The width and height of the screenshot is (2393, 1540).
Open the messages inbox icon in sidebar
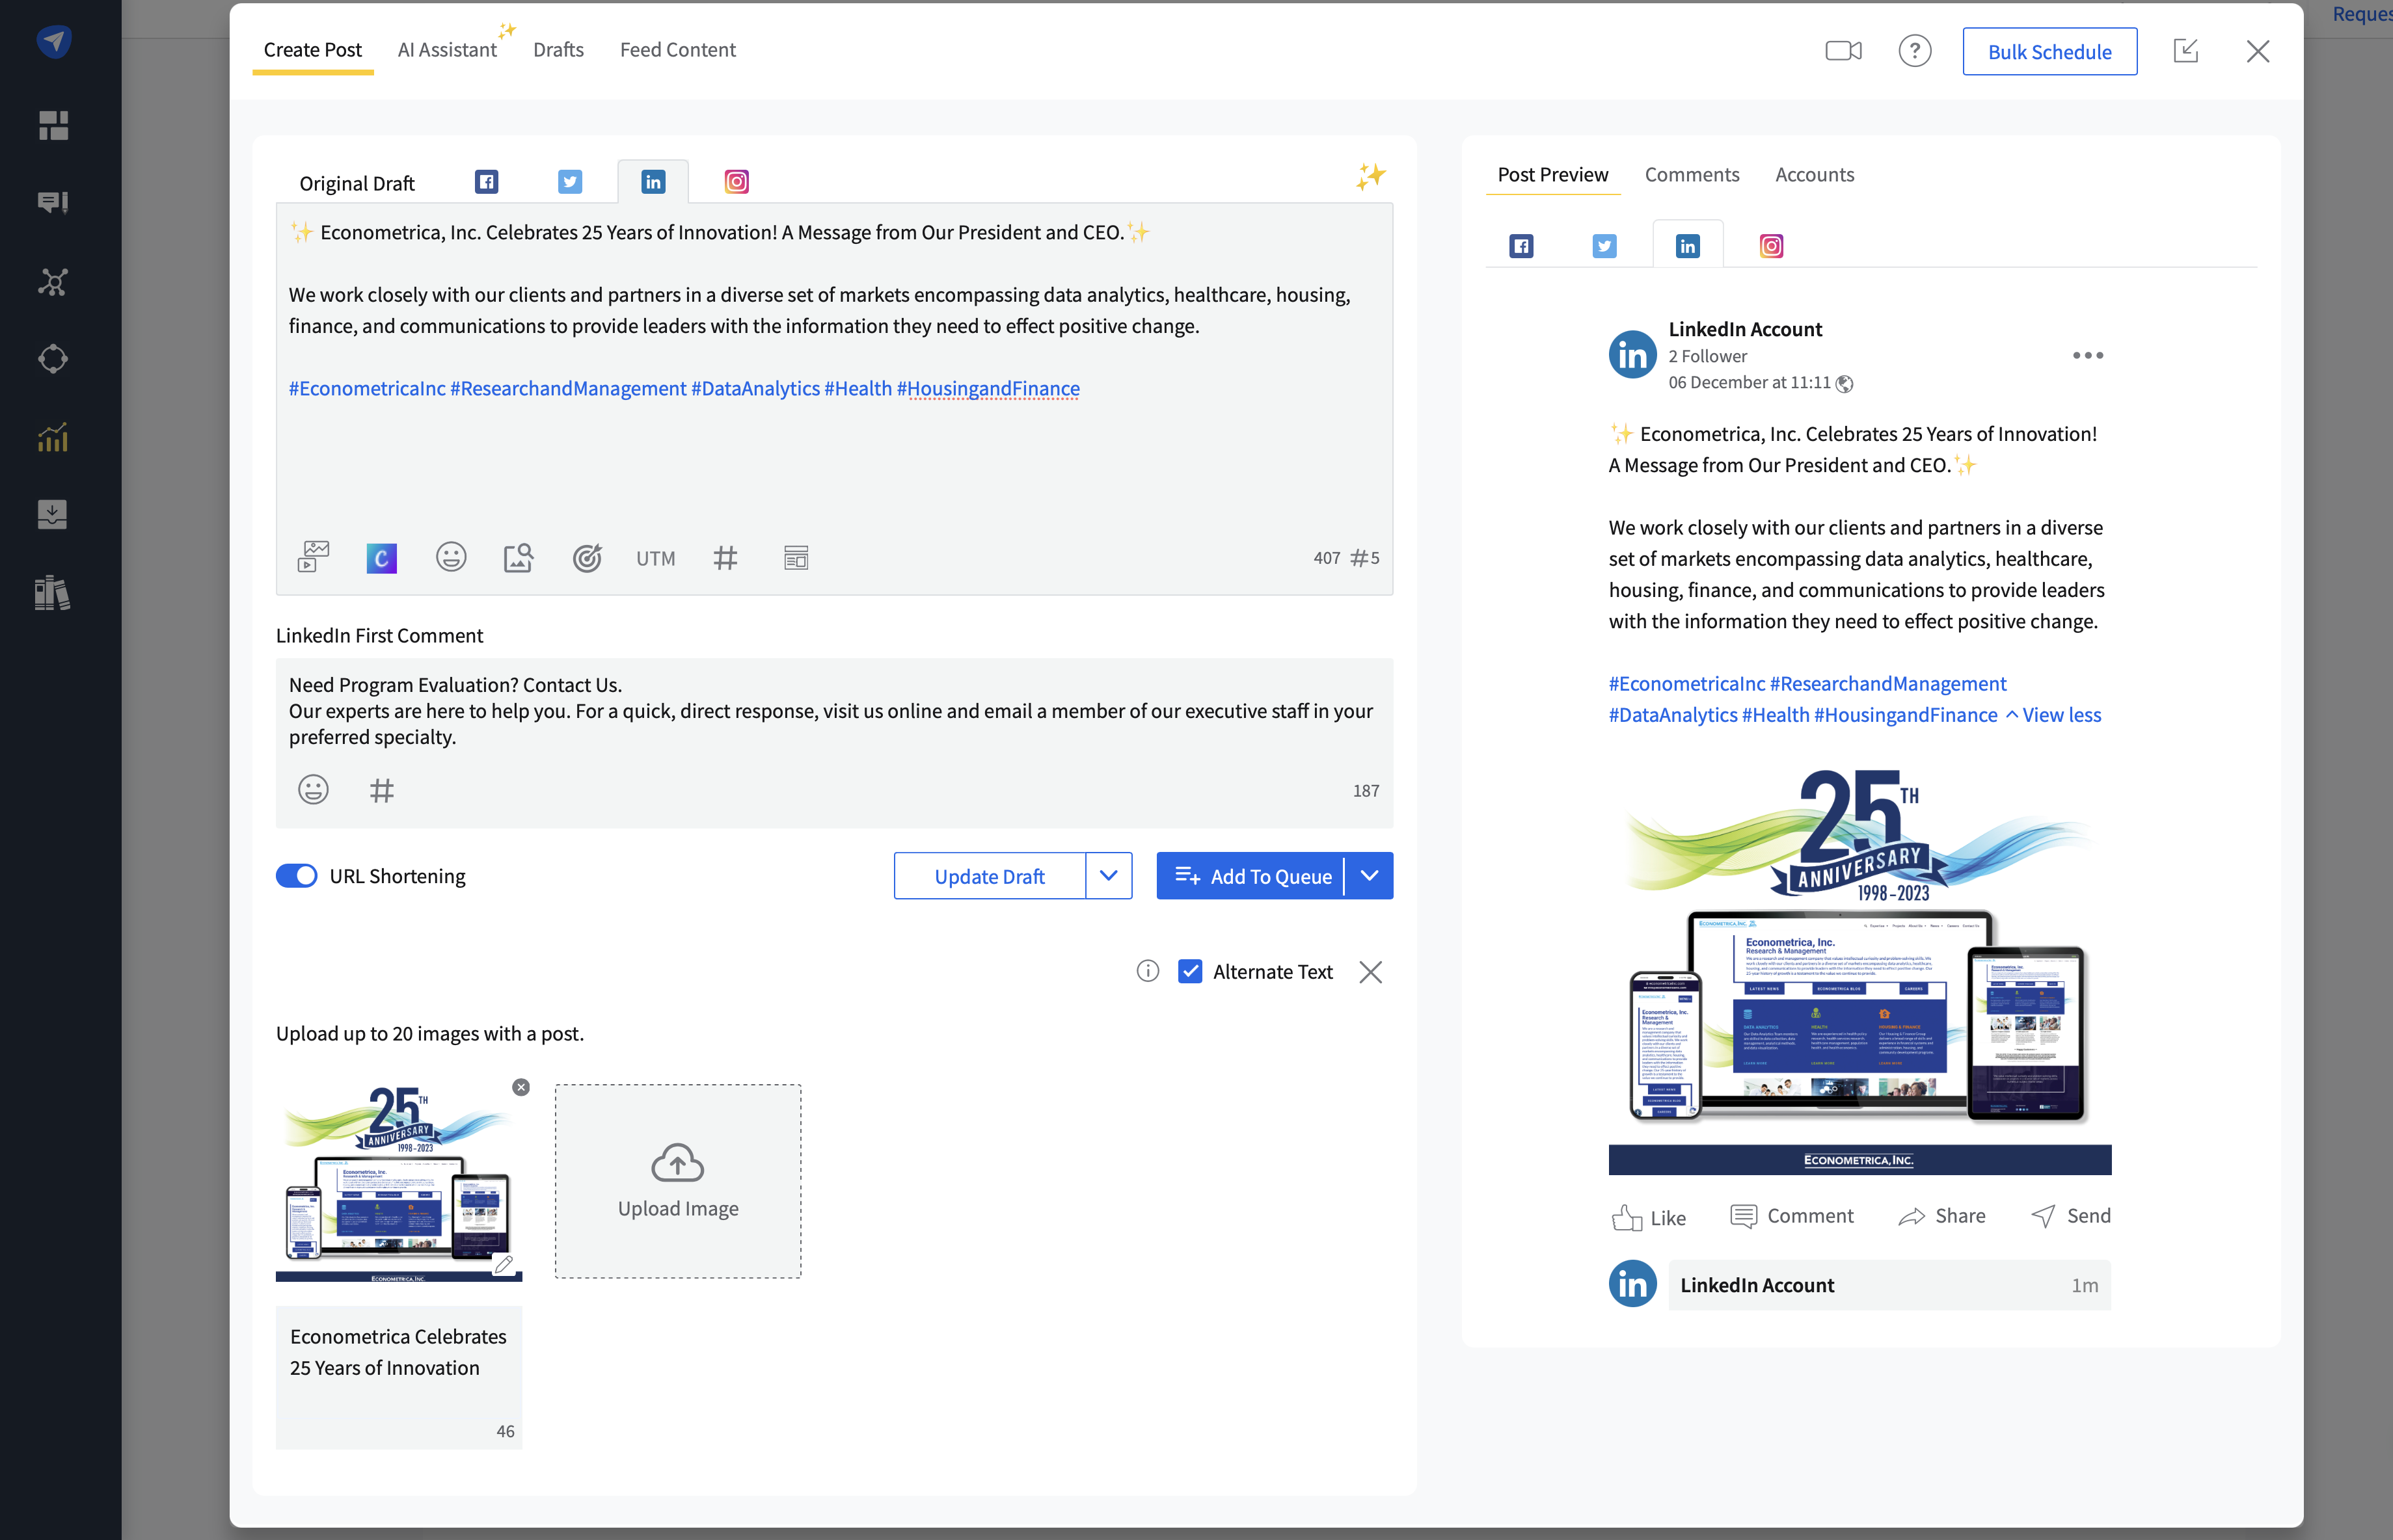(53, 203)
